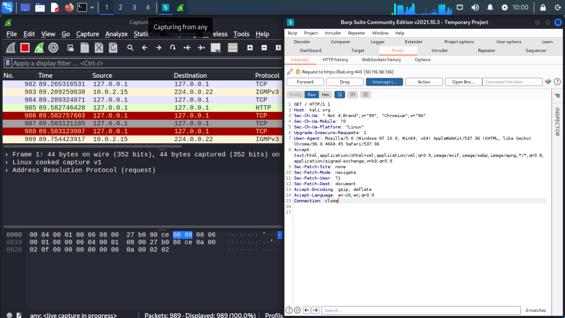Open Burp search settings gear
This screenshot has height=318, width=565.
pyautogui.click(x=298, y=310)
